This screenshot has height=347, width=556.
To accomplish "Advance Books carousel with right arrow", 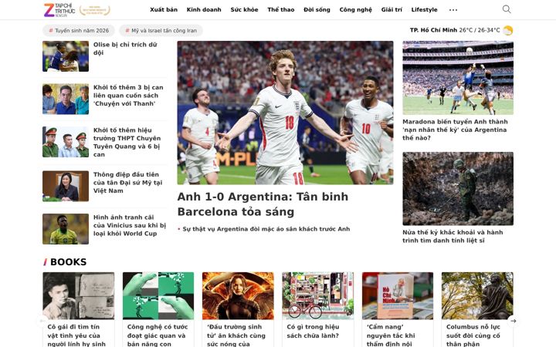I will [513, 321].
